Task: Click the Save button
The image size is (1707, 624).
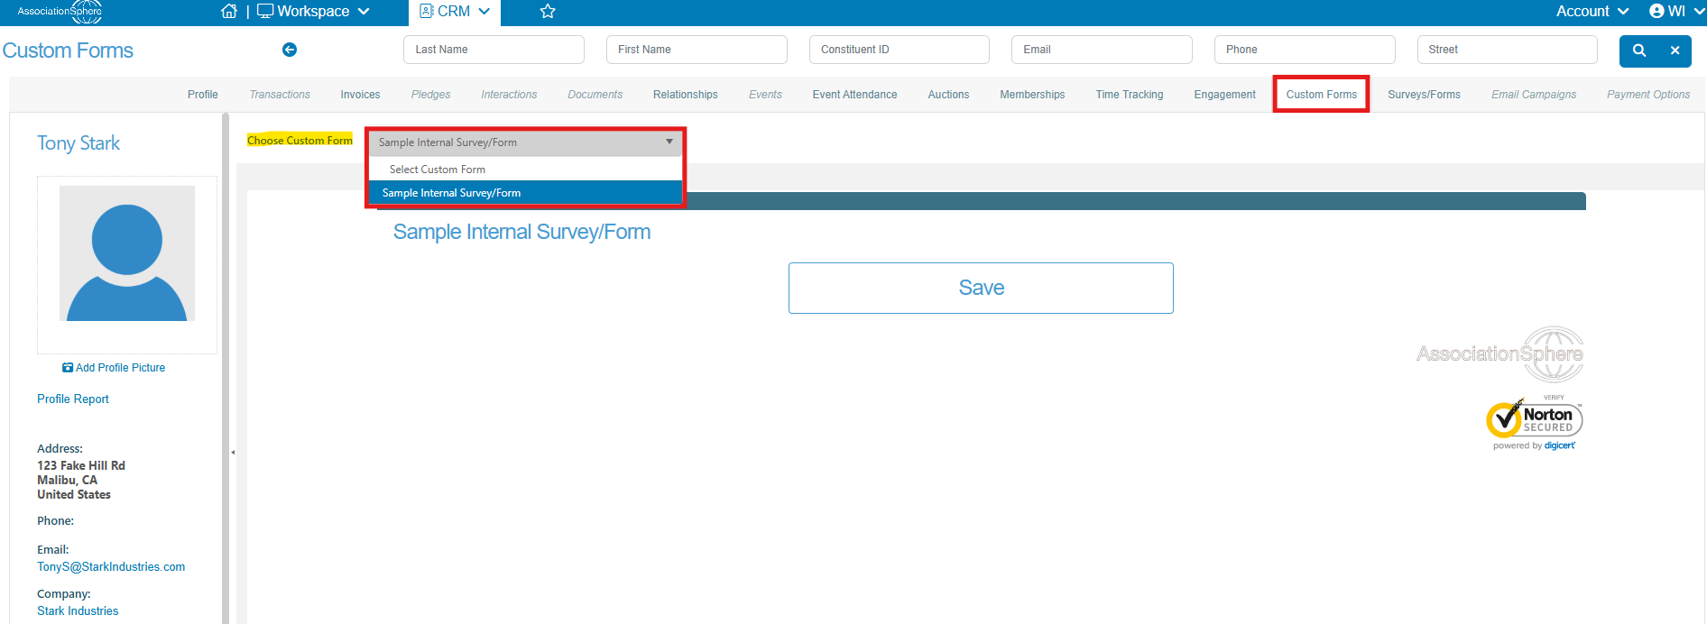Action: pyautogui.click(x=981, y=288)
